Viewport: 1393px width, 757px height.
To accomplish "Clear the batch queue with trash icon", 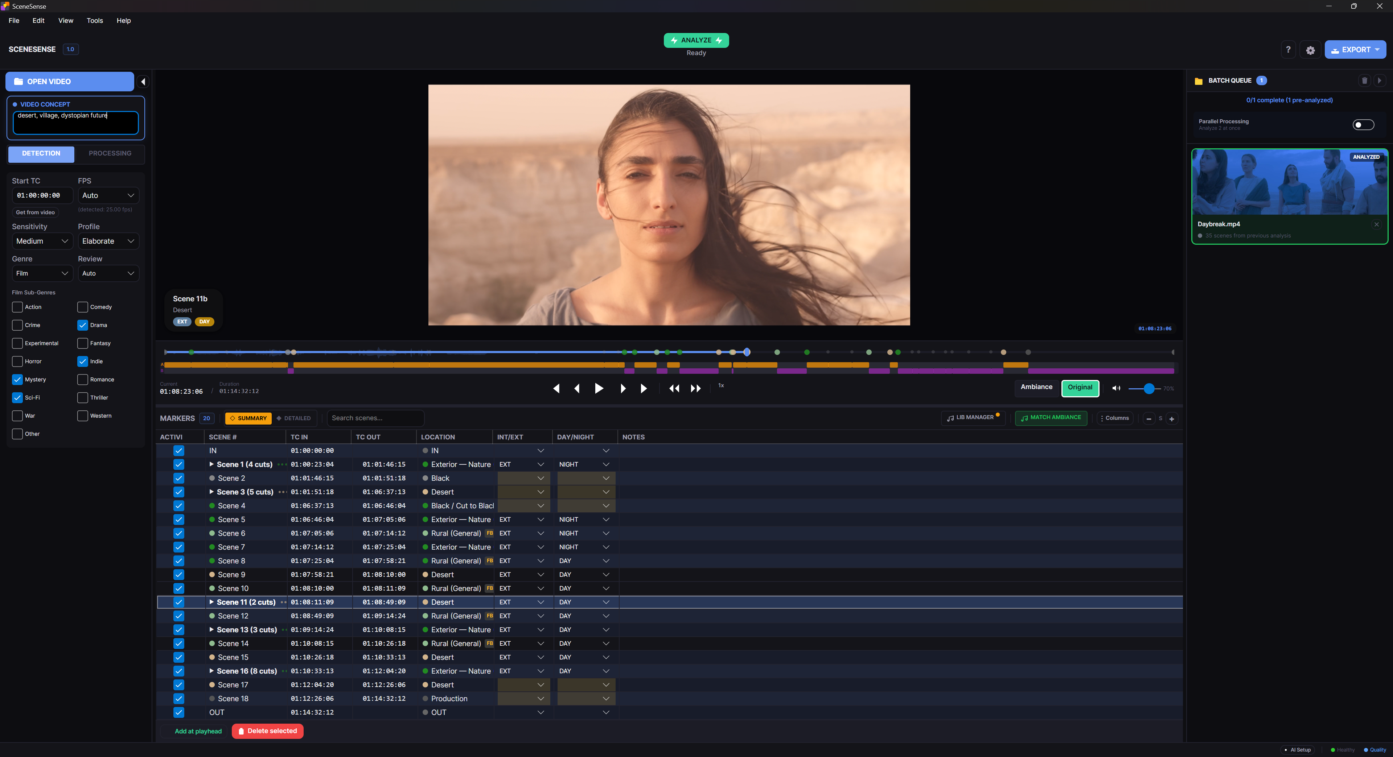I will pyautogui.click(x=1365, y=80).
